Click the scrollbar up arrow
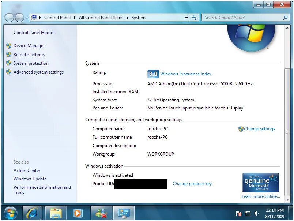The width and height of the screenshot is (294, 221). [x=287, y=28]
